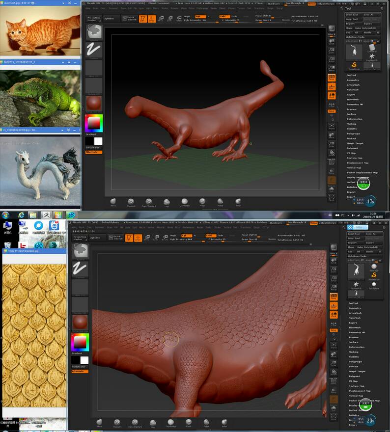Expand Deformation sub-palette in upper Tool palette
The image size is (390, 432).
[355, 119]
